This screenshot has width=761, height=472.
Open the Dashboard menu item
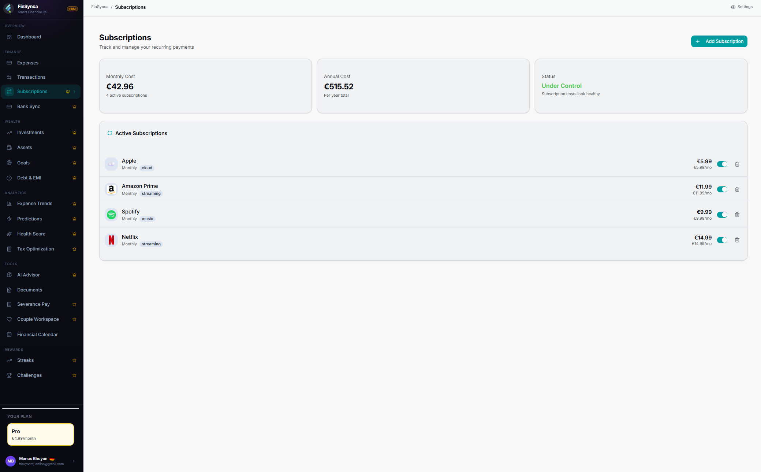tap(29, 37)
